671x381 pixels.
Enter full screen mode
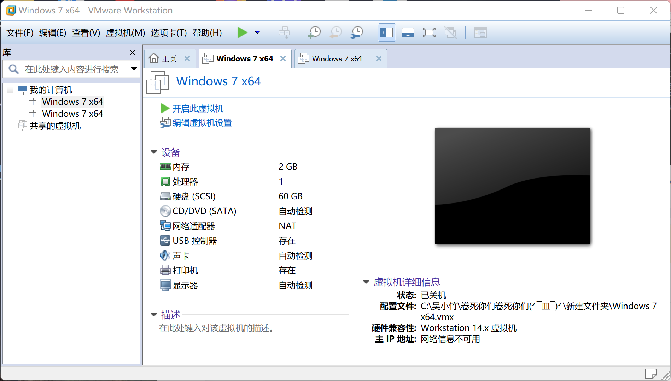tap(429, 32)
